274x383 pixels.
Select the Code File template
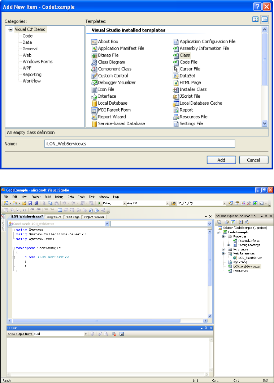pyautogui.click(x=185, y=62)
